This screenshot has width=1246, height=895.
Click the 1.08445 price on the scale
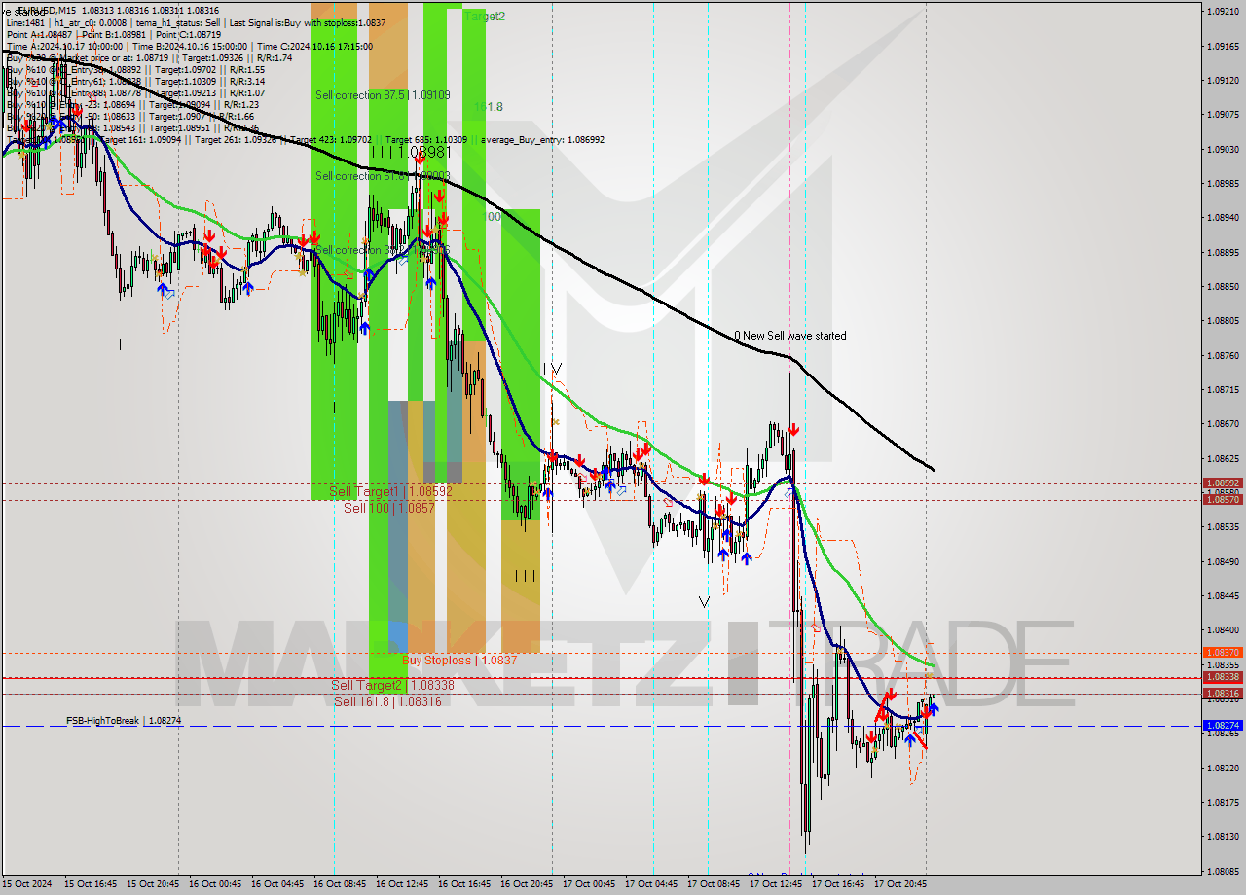tap(1223, 595)
